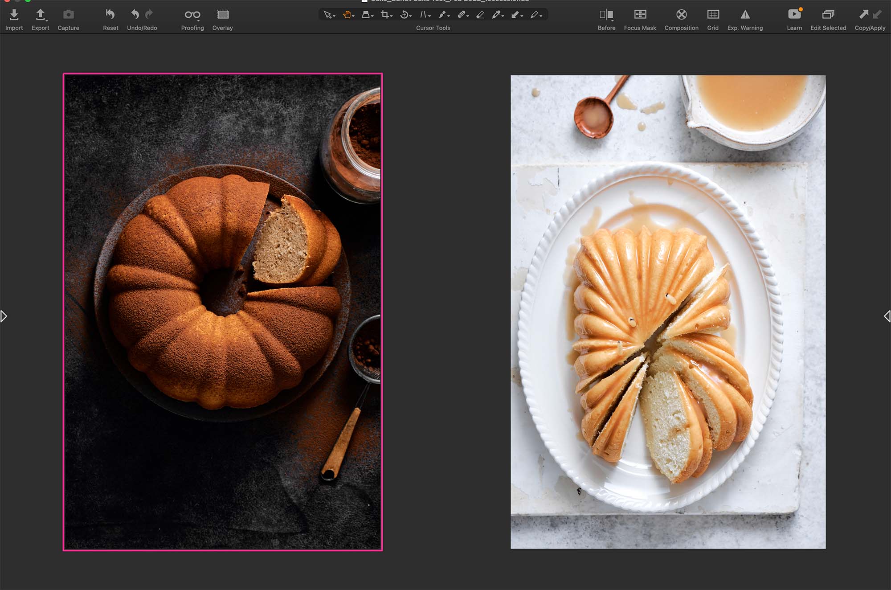The height and width of the screenshot is (590, 891).
Task: Click the Import label
Action: pyautogui.click(x=14, y=28)
